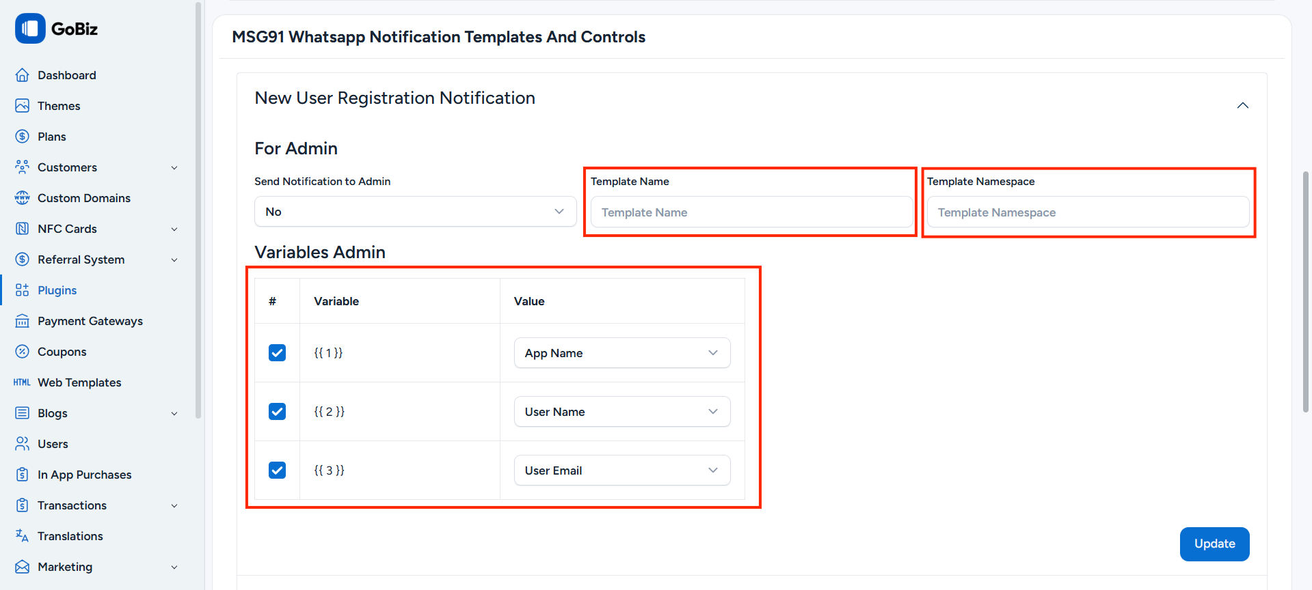Open Dashboard via its home icon

pyautogui.click(x=23, y=75)
